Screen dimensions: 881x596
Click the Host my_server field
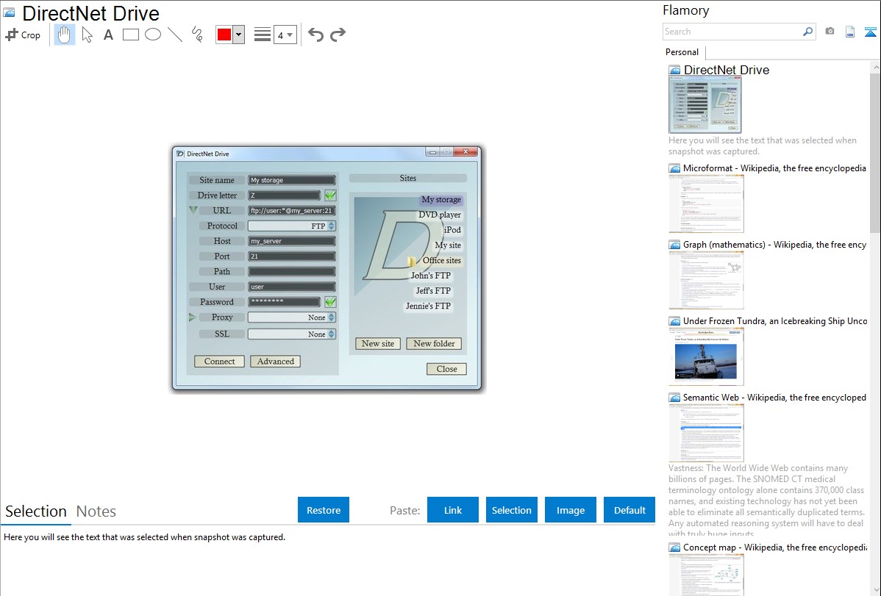click(x=292, y=241)
